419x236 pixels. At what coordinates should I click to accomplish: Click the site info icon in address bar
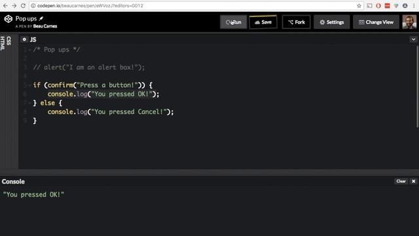click(x=33, y=6)
